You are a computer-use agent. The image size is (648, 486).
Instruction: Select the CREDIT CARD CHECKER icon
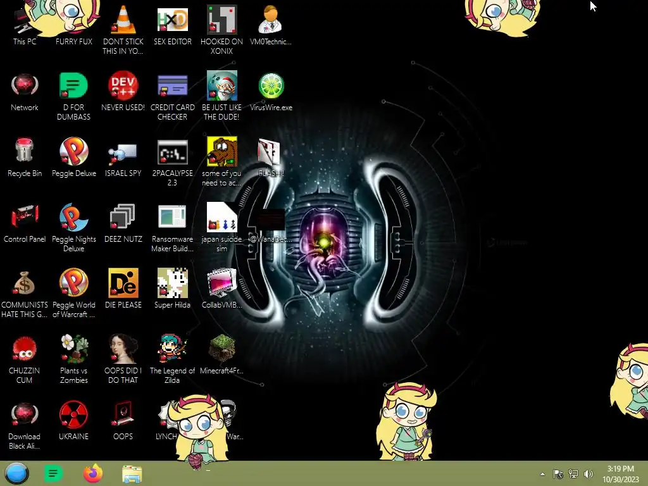[172, 96]
